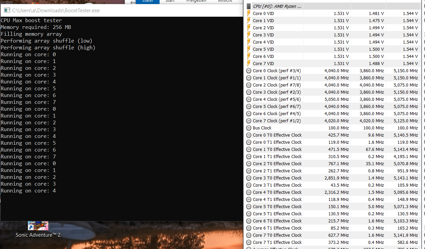Image resolution: width=425 pixels, height=249 pixels.
Task: Click the clock icon beside Core 6 Clock
Action: [249, 113]
